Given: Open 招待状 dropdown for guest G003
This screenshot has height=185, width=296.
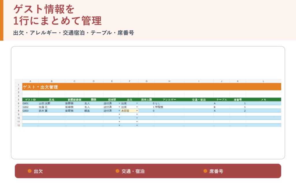Looking at the screenshot, I should tap(119, 111).
